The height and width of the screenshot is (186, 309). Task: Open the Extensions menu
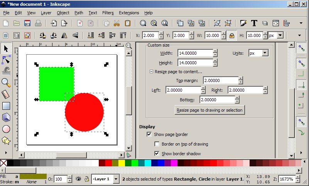point(129,13)
